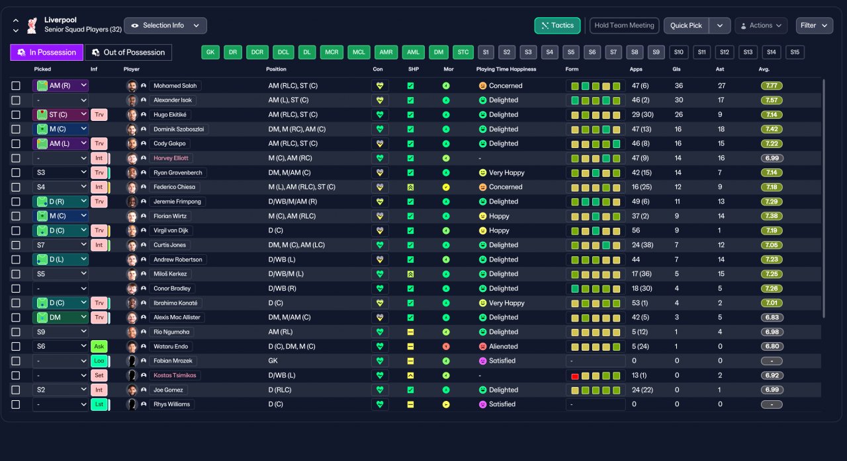Open Mohamed Salah's 'AM (R)' picked-position dropdown
This screenshot has width=847, height=461.
click(61, 86)
